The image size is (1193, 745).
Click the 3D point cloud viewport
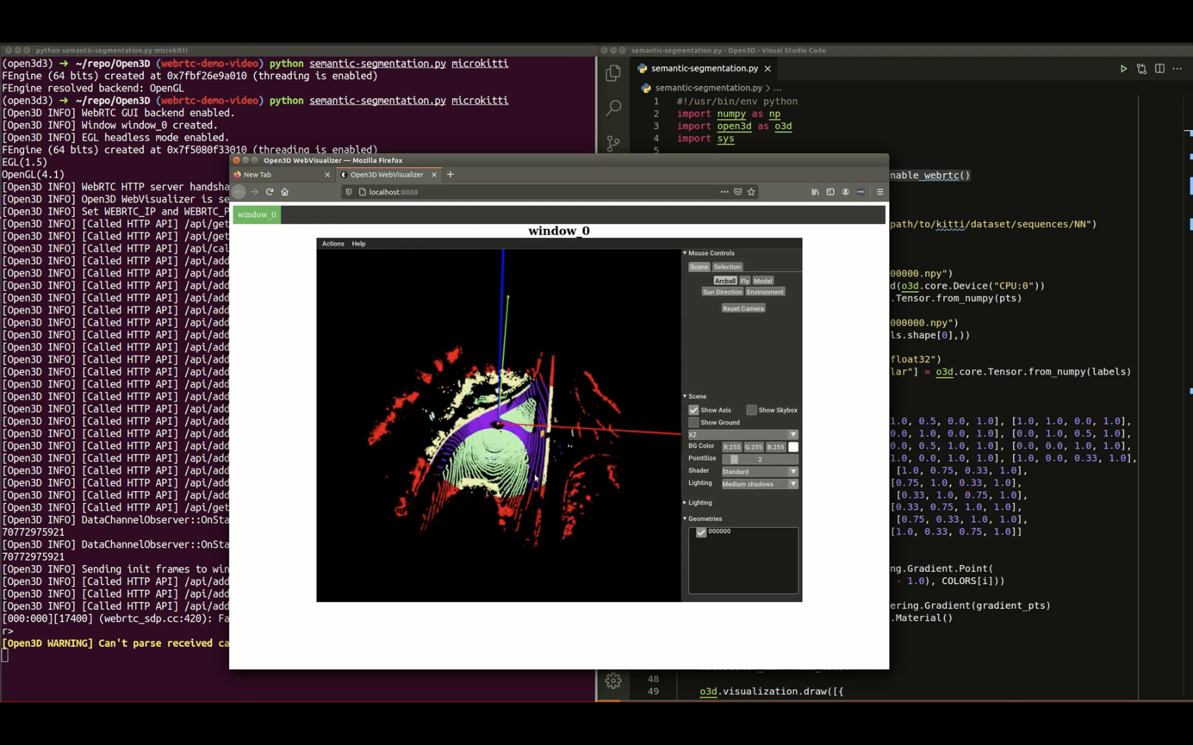click(498, 425)
